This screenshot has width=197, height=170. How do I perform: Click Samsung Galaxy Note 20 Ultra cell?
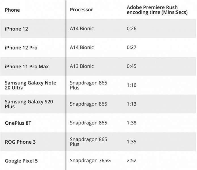tap(31, 85)
